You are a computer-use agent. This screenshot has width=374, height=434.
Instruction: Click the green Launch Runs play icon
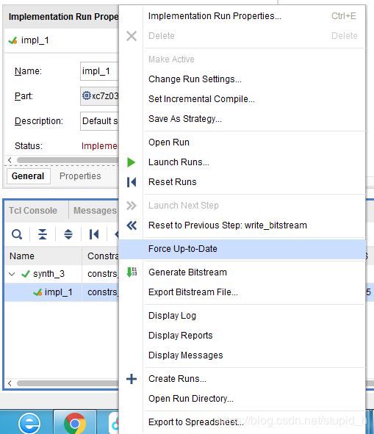131,162
